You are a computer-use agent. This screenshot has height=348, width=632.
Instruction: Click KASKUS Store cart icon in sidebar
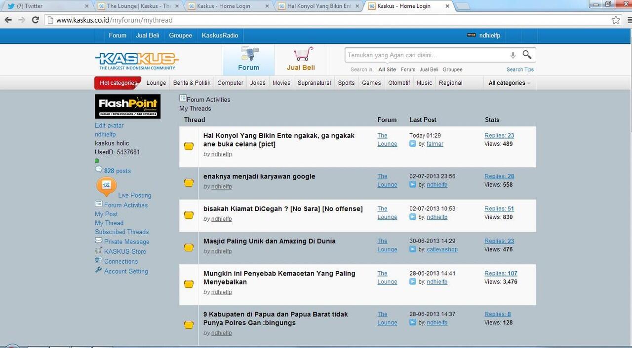click(99, 251)
